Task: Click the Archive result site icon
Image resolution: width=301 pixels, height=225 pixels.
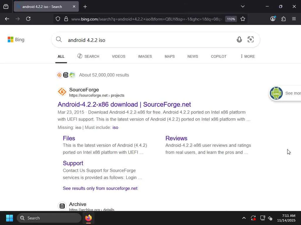Action: click(62, 206)
